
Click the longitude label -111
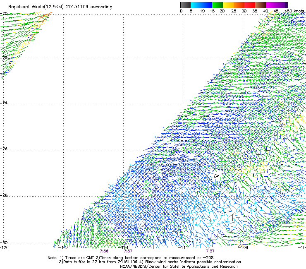[x=183, y=247]
